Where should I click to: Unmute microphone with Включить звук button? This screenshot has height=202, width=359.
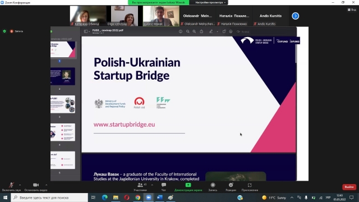click(11, 187)
